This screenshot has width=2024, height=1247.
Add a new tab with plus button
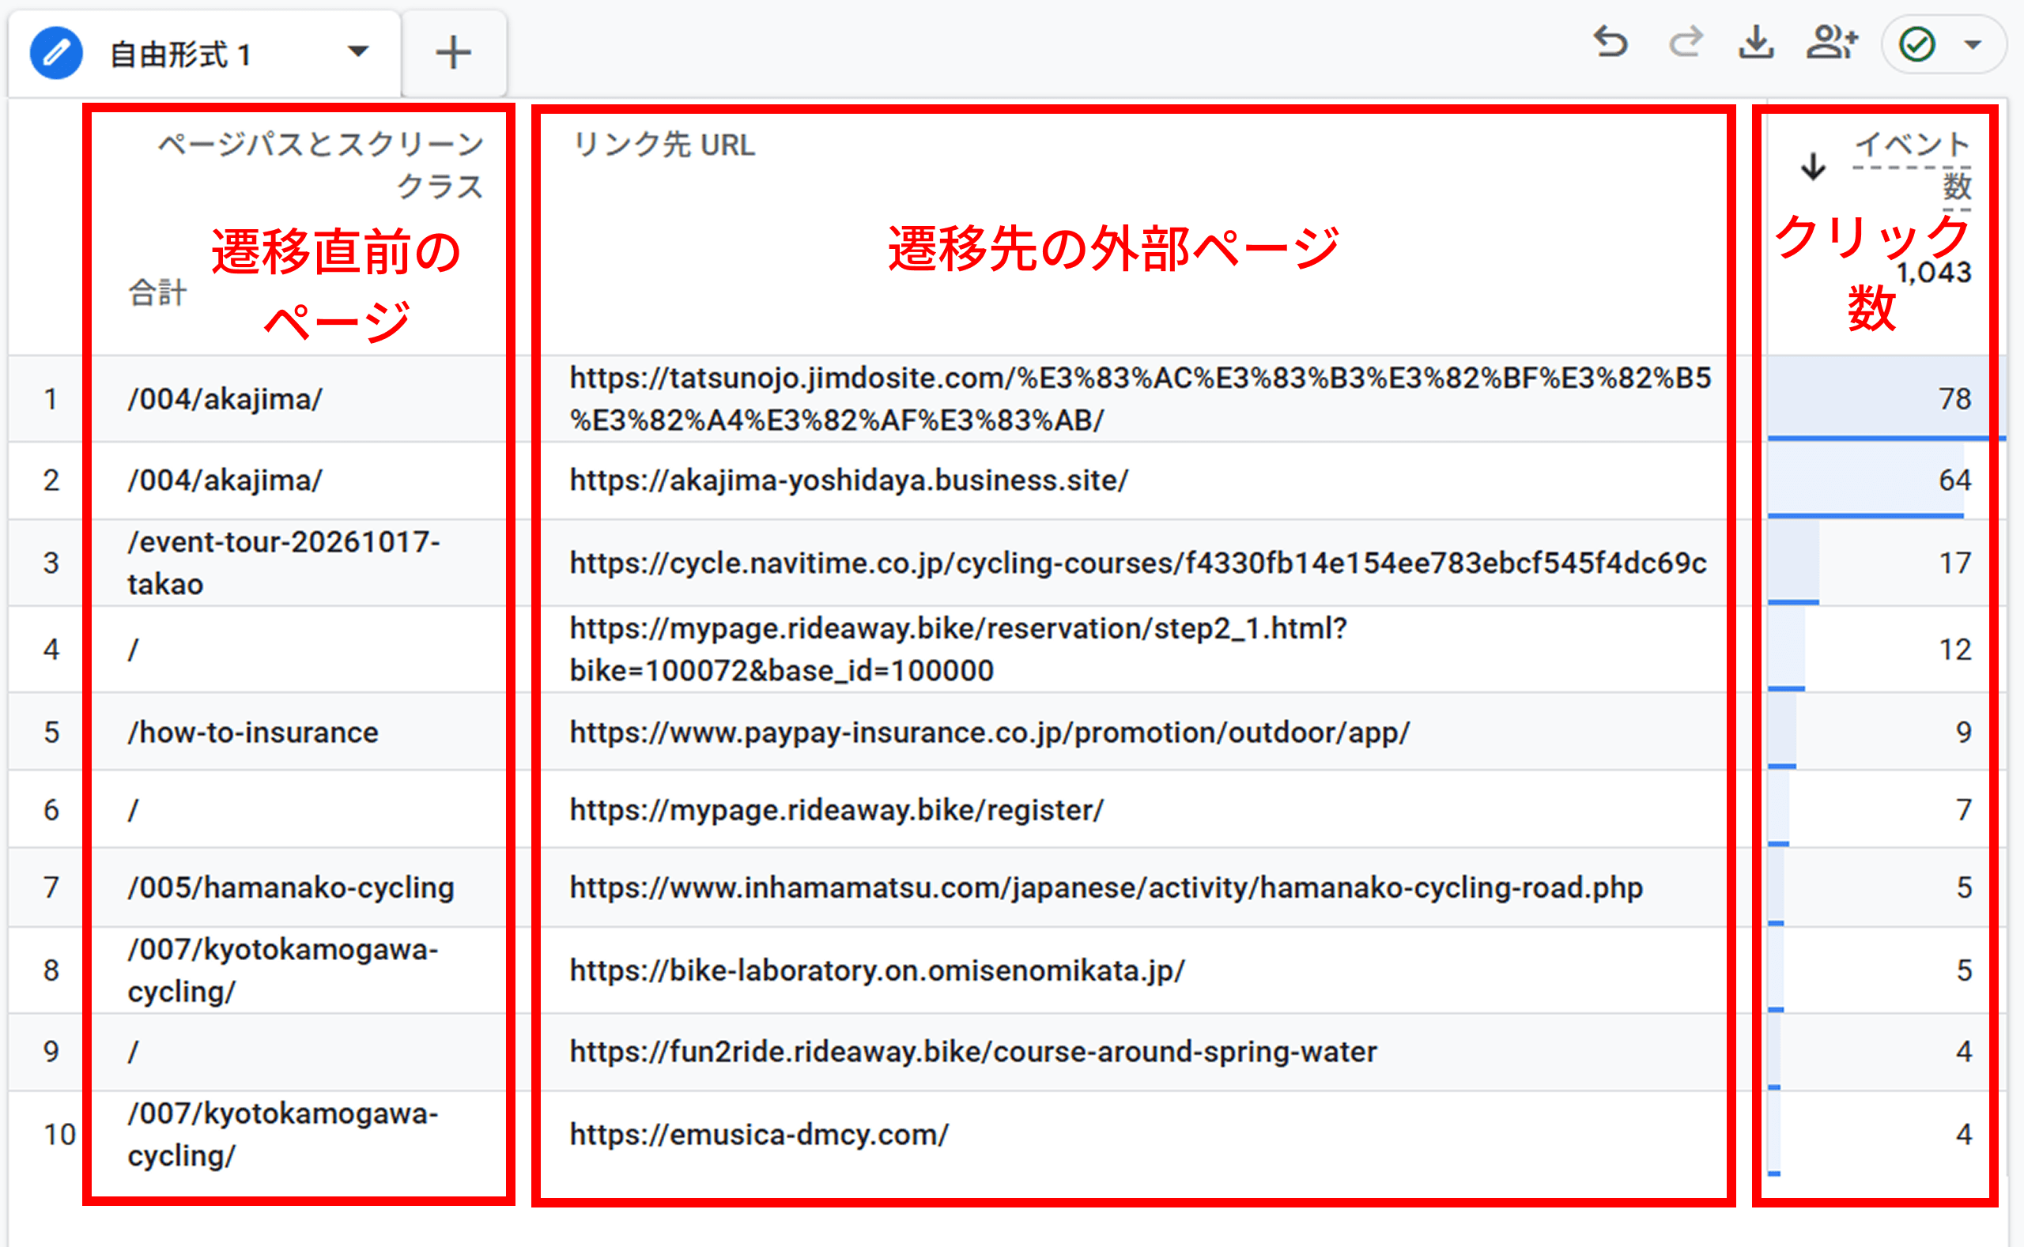pos(453,54)
